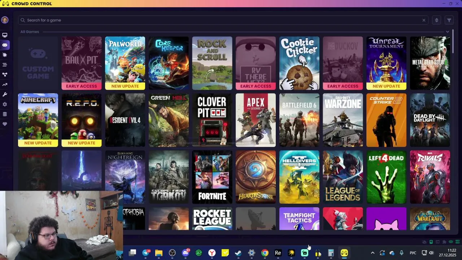Viewport: 462px width, 260px height.
Task: Focus the Search for a game field
Action: coord(223,20)
